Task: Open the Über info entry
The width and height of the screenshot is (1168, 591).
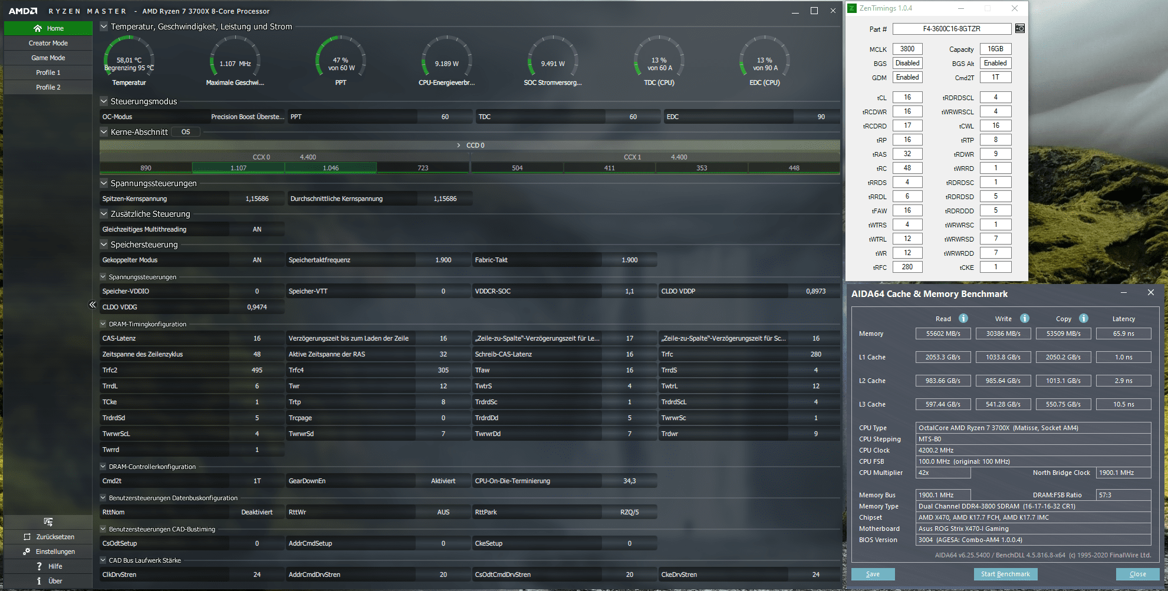Action: pyautogui.click(x=48, y=581)
